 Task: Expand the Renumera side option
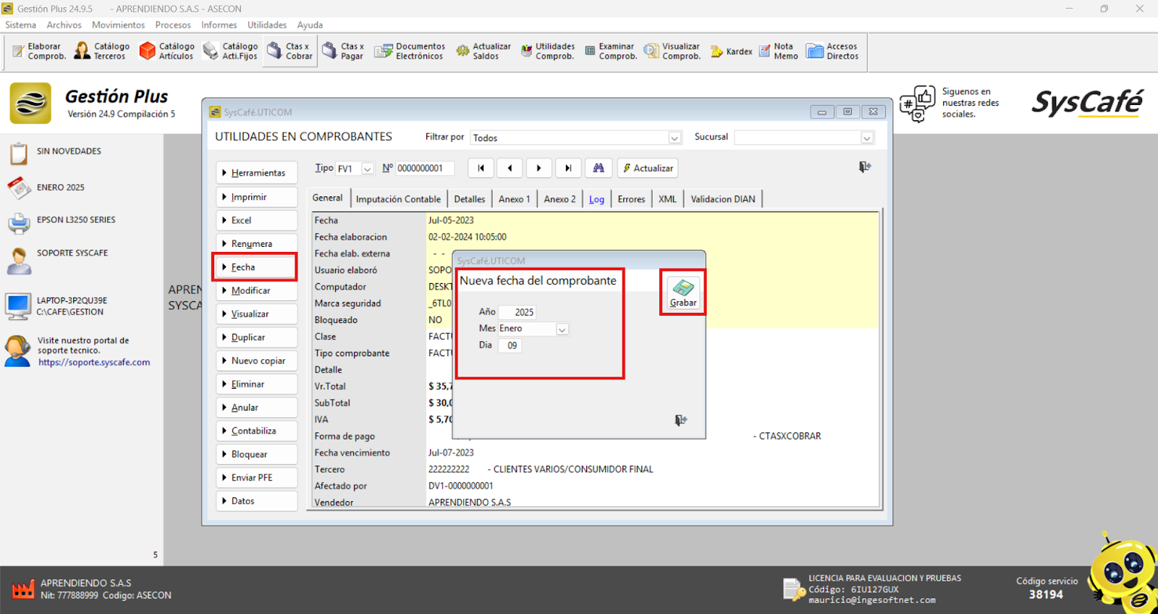256,244
